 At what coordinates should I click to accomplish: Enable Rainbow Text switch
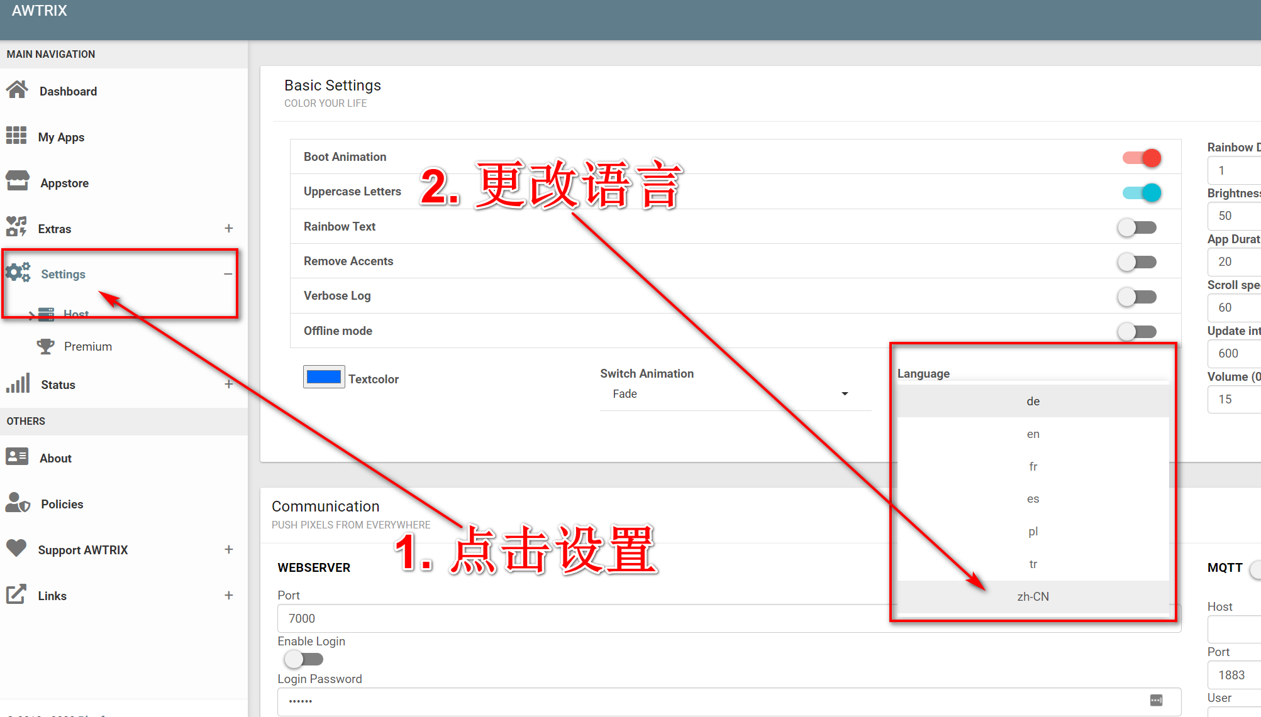click(1137, 227)
